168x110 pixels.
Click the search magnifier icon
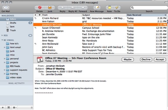pyautogui.click(x=132, y=8)
